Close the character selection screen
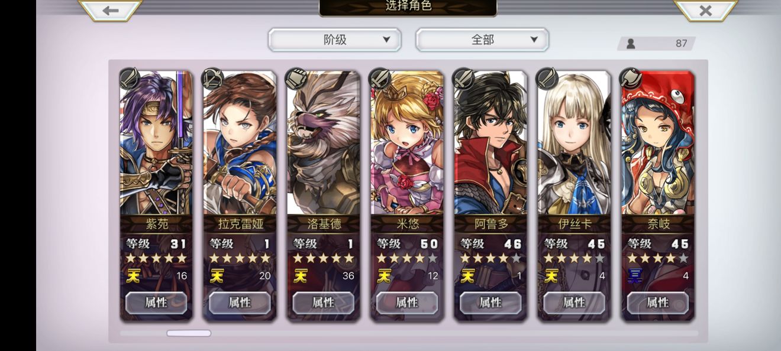The height and width of the screenshot is (351, 781). coord(705,10)
